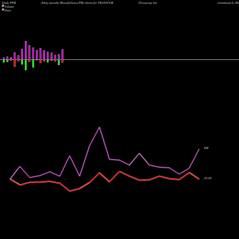Click the longest green bar below the baseline

(26, 65)
